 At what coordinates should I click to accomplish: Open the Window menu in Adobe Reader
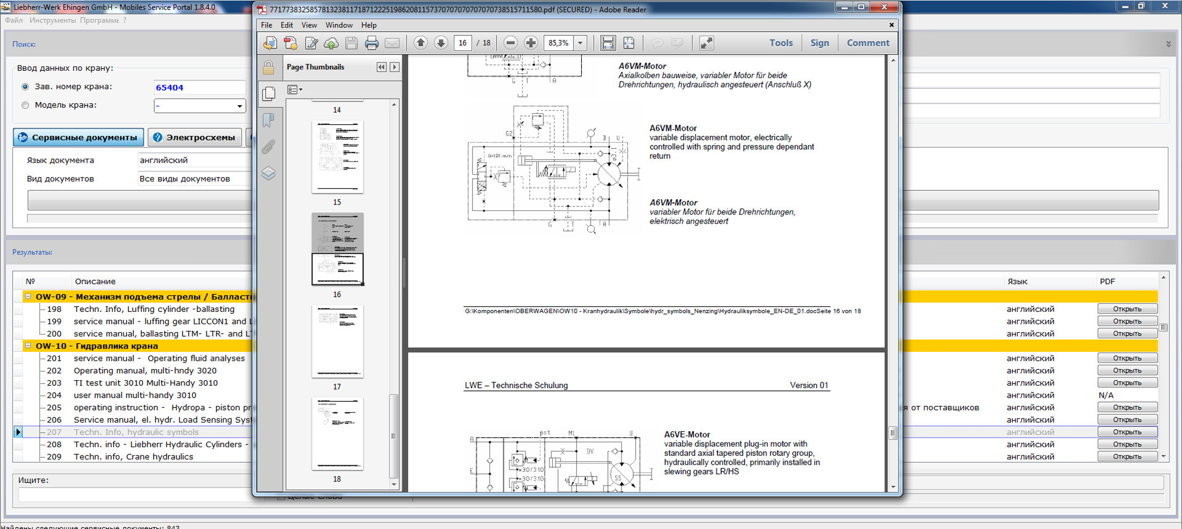[x=339, y=25]
